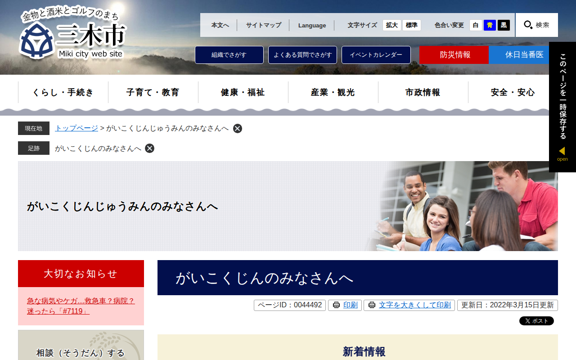576x360 pixels.
Task: Click the 現在地 label
Action: (34, 128)
